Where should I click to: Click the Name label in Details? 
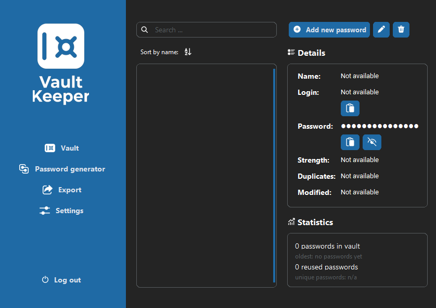[x=309, y=76]
